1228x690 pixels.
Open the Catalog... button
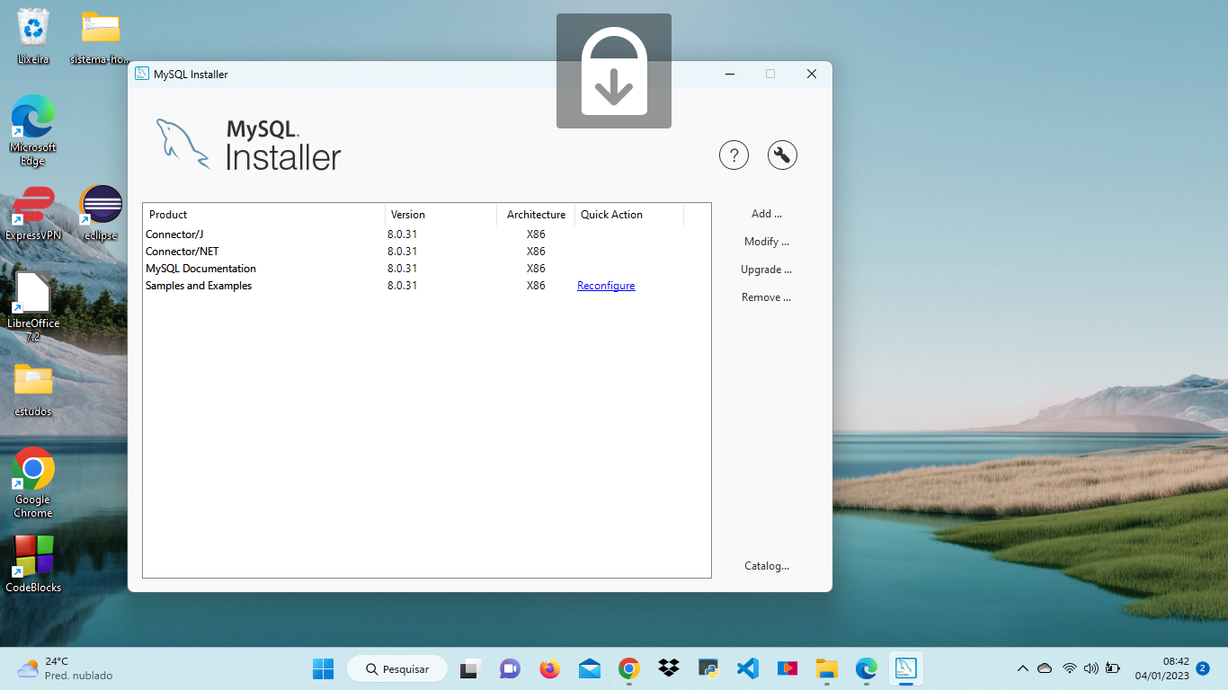tap(767, 566)
